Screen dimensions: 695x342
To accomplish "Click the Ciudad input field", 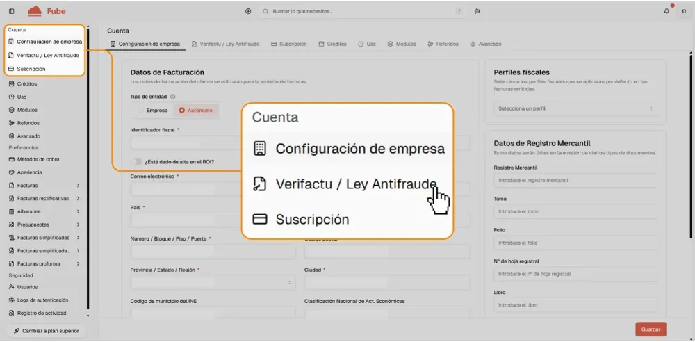I will click(x=387, y=282).
